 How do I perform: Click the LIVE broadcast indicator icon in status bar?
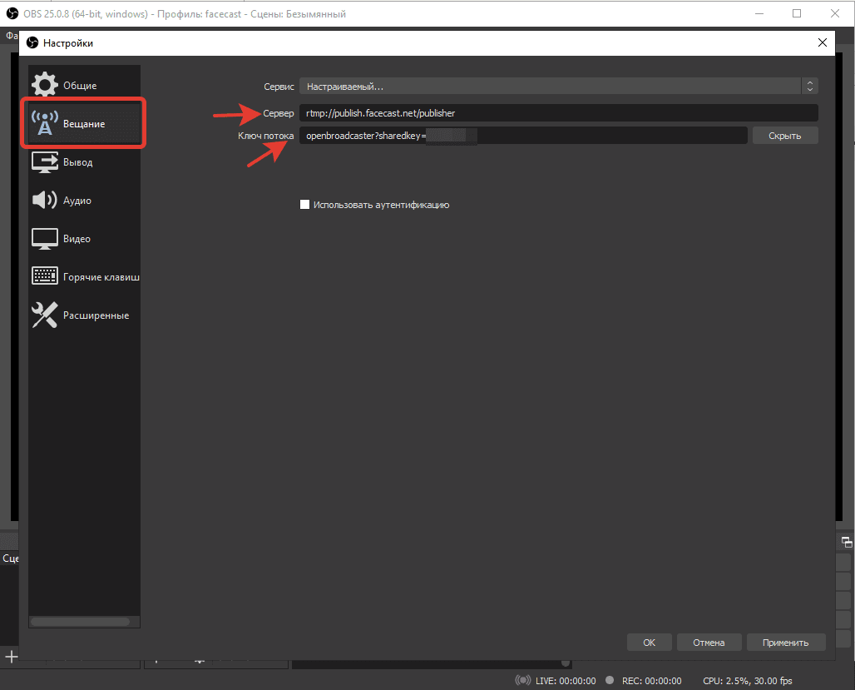click(x=522, y=680)
